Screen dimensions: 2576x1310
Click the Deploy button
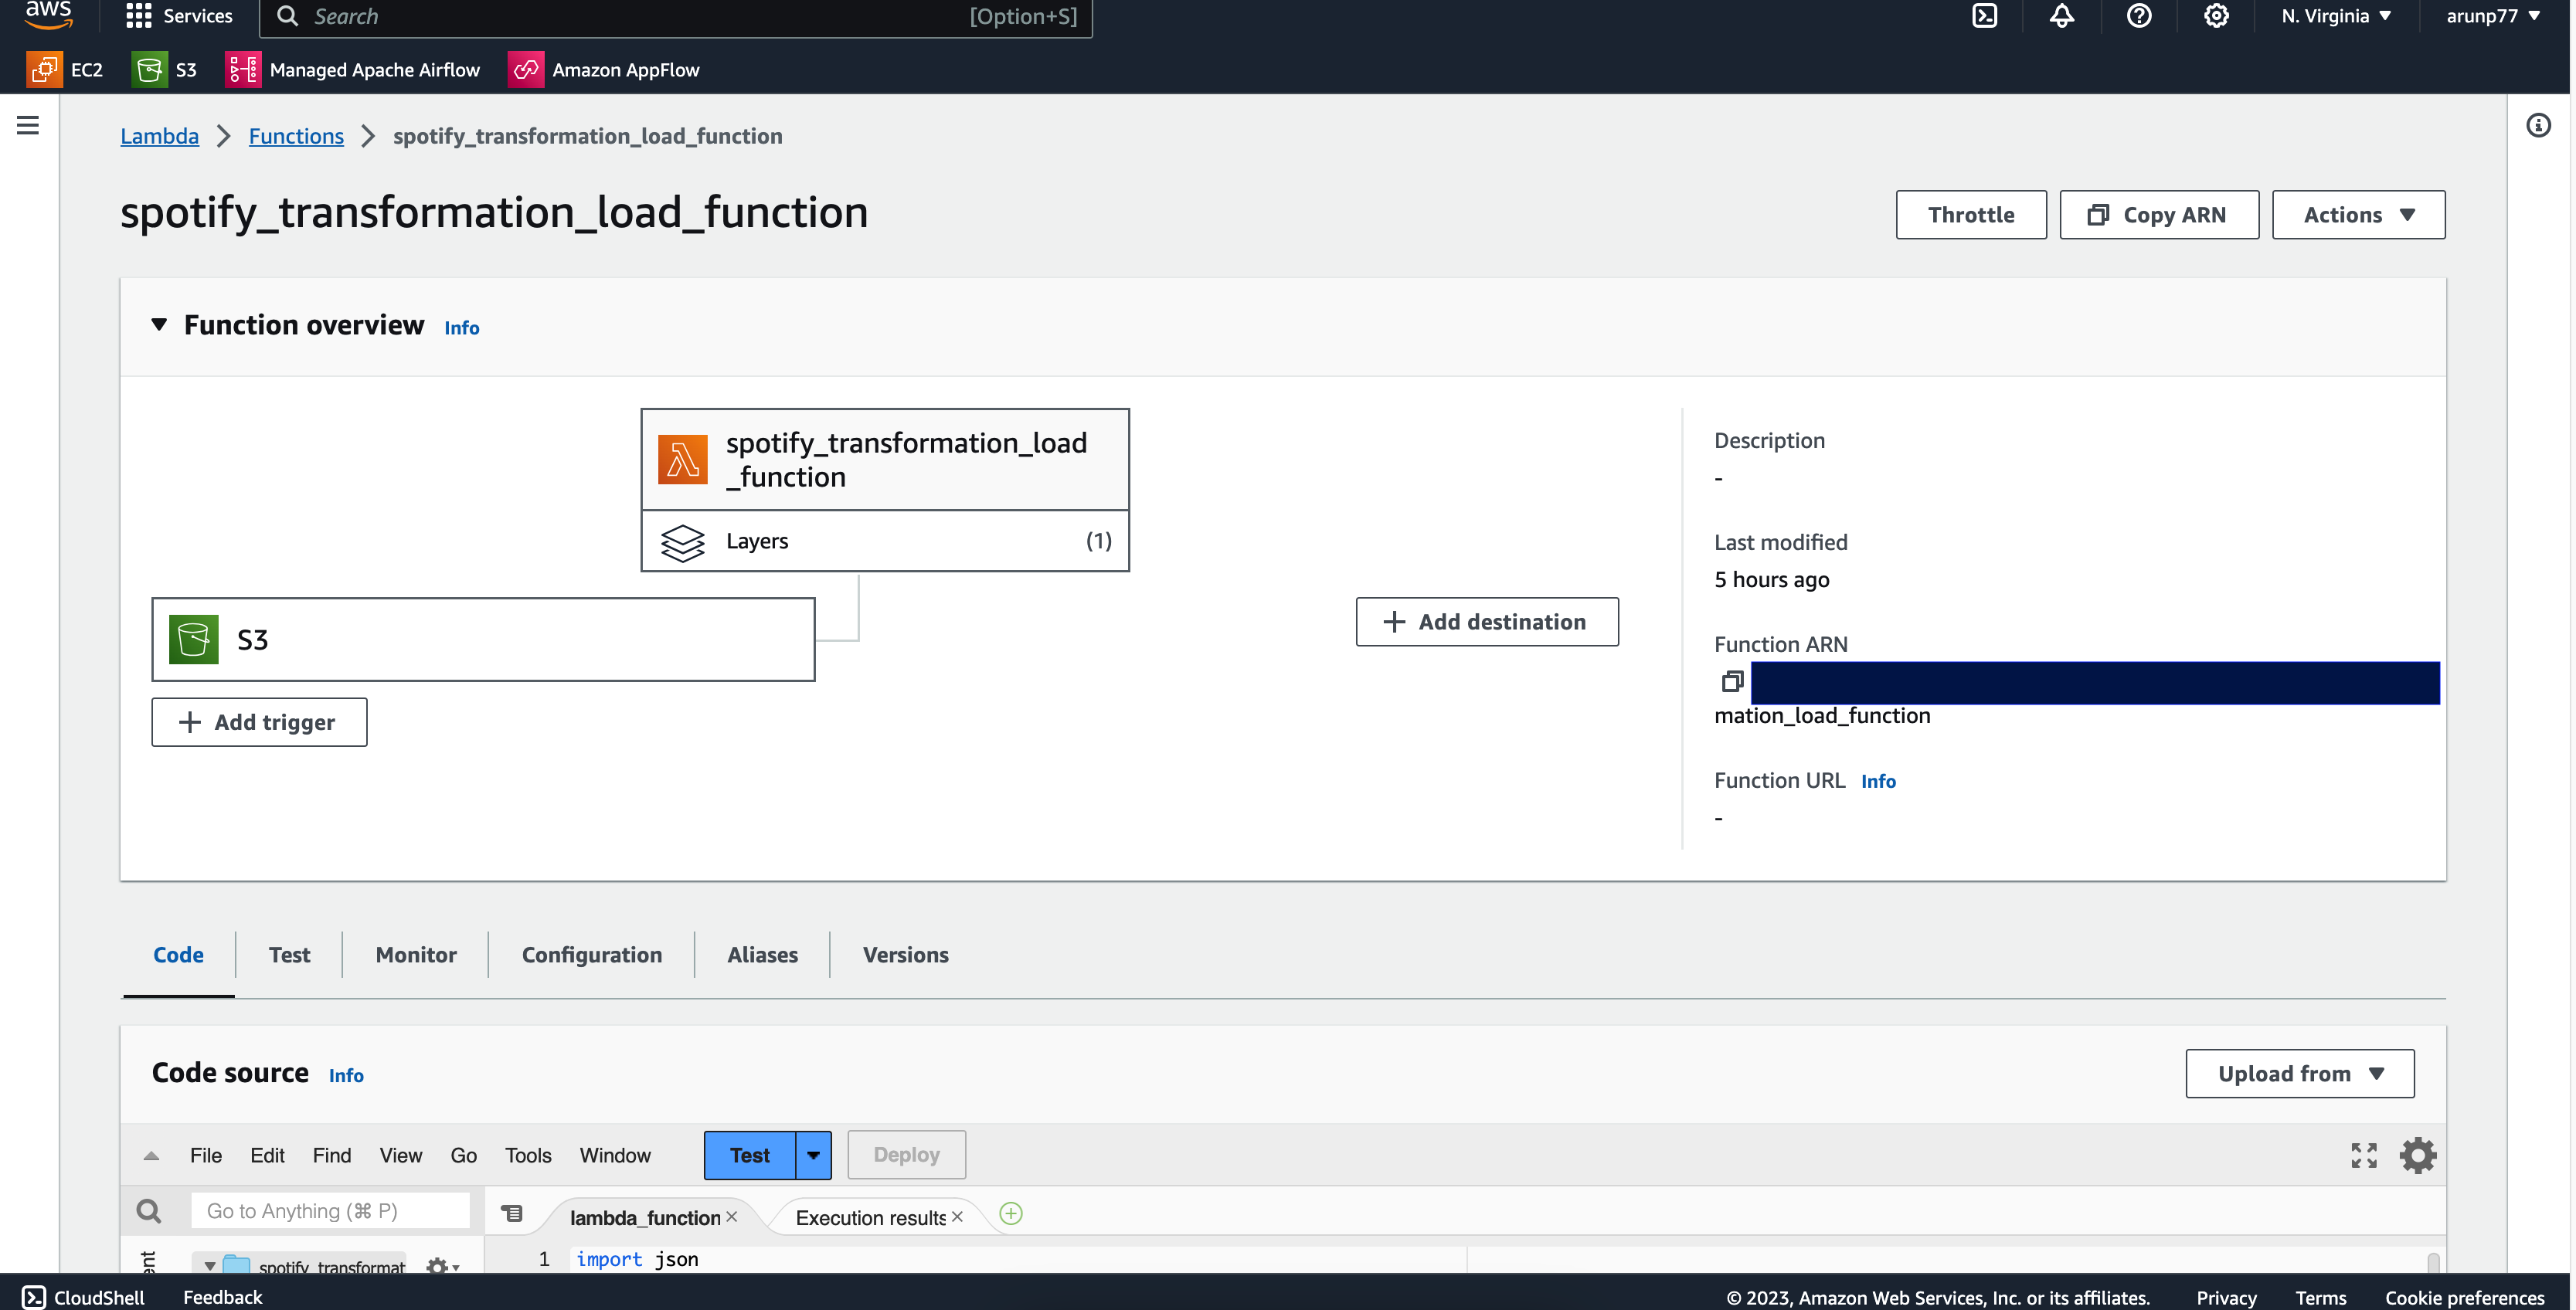pos(906,1155)
